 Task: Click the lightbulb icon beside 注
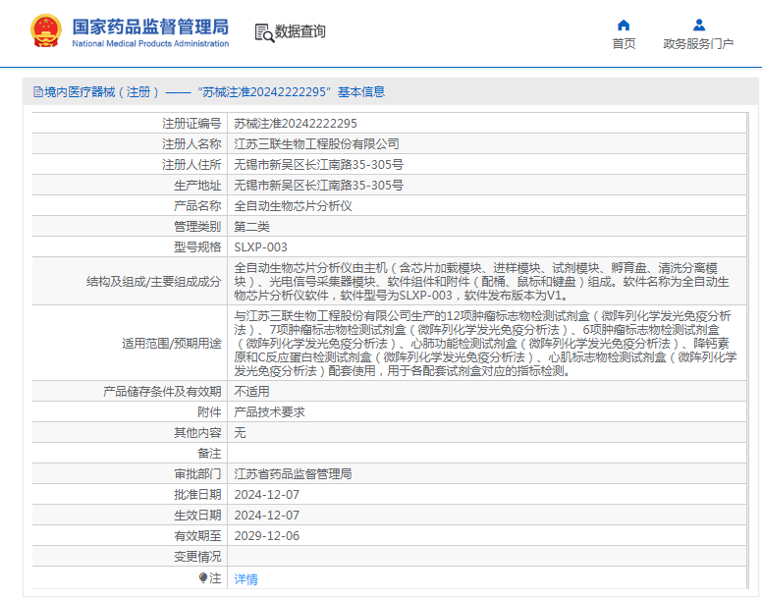203,577
